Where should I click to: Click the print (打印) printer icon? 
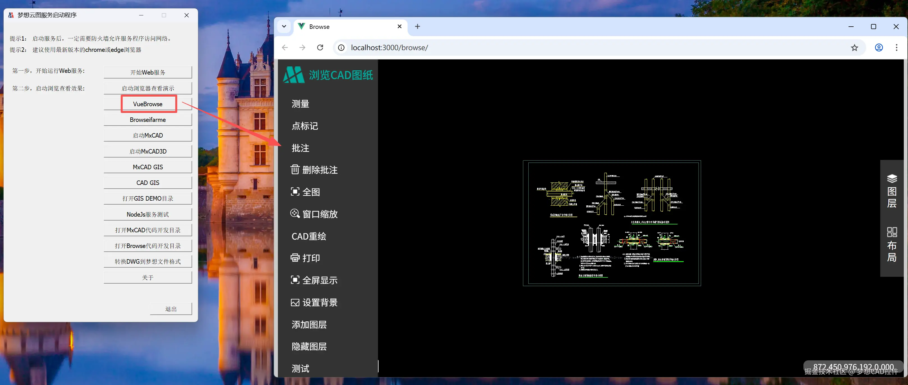(295, 258)
